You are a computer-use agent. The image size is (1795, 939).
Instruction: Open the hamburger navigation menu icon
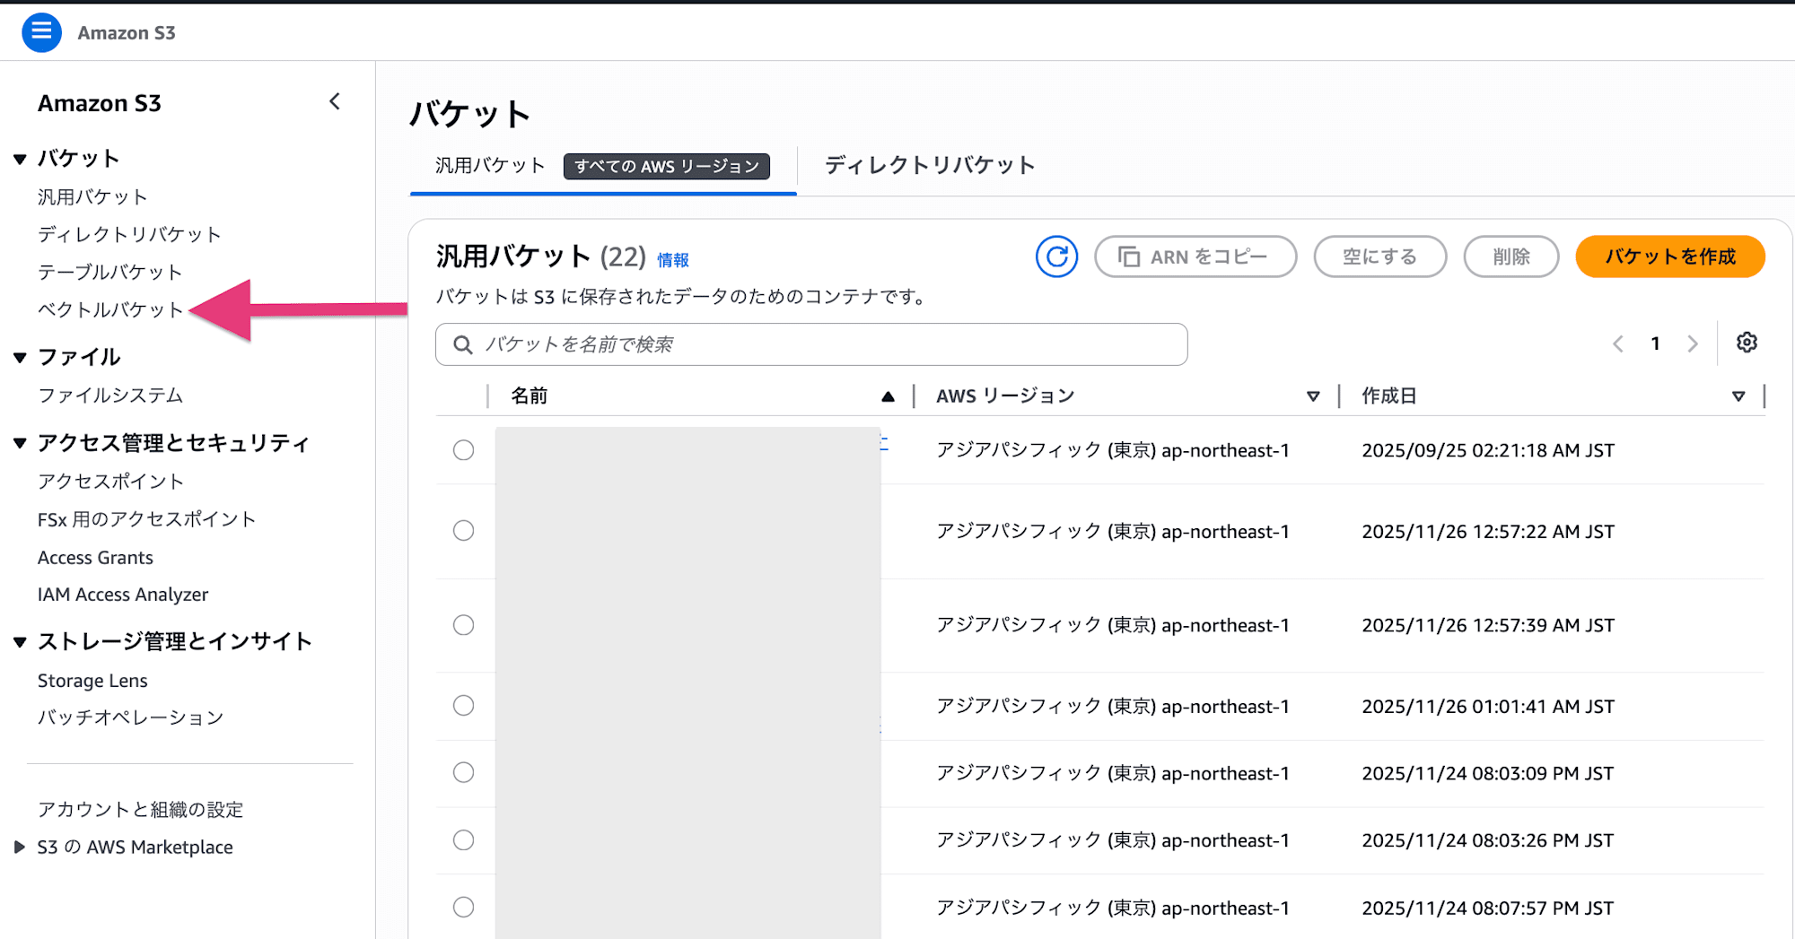pos(41,32)
